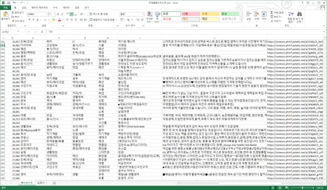Expand the formula bar
The image size is (327, 190).
(324, 32)
